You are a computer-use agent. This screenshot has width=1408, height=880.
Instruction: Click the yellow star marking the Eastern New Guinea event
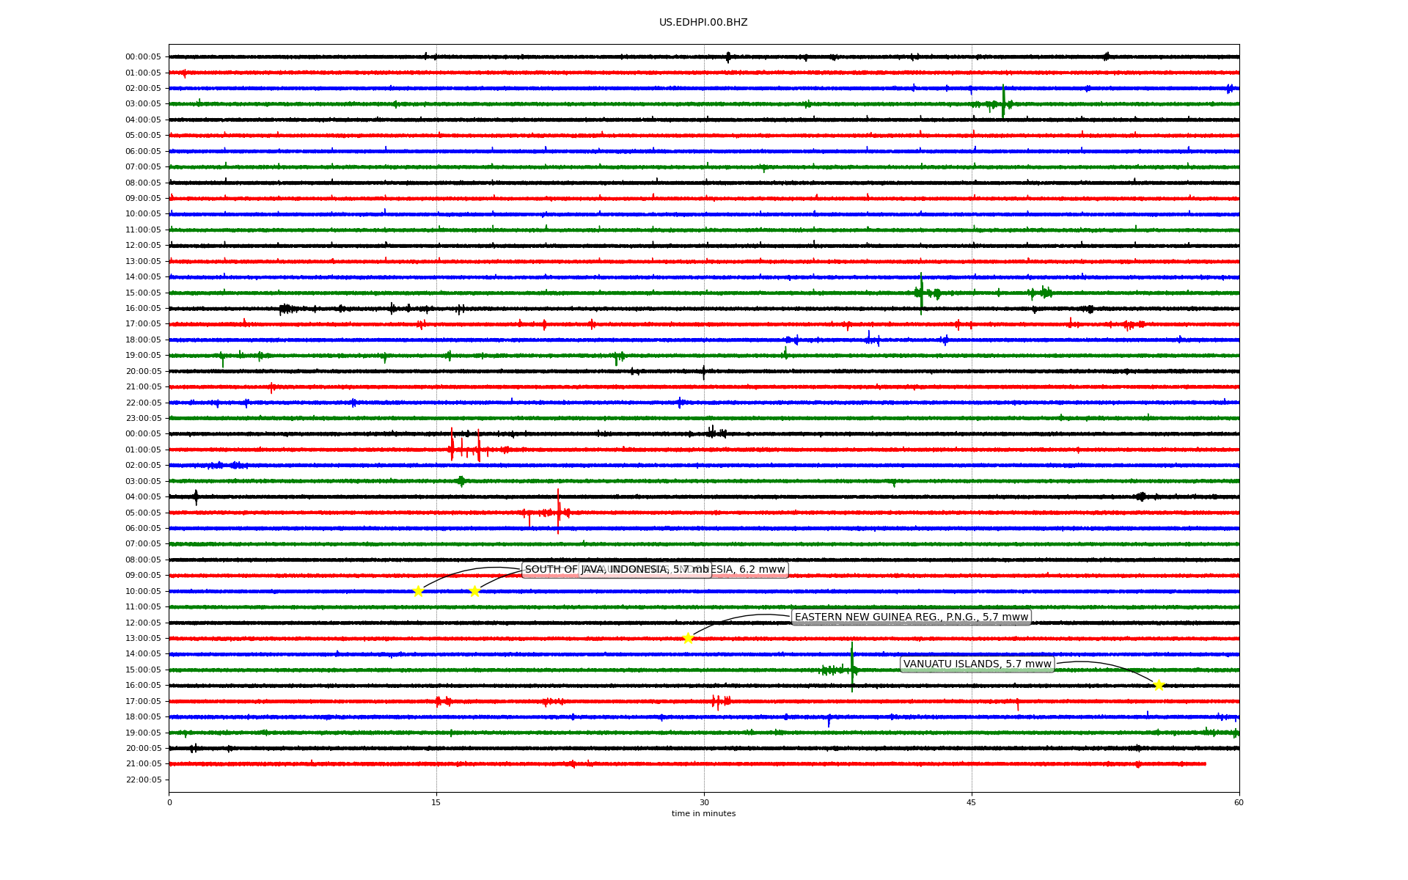point(688,639)
